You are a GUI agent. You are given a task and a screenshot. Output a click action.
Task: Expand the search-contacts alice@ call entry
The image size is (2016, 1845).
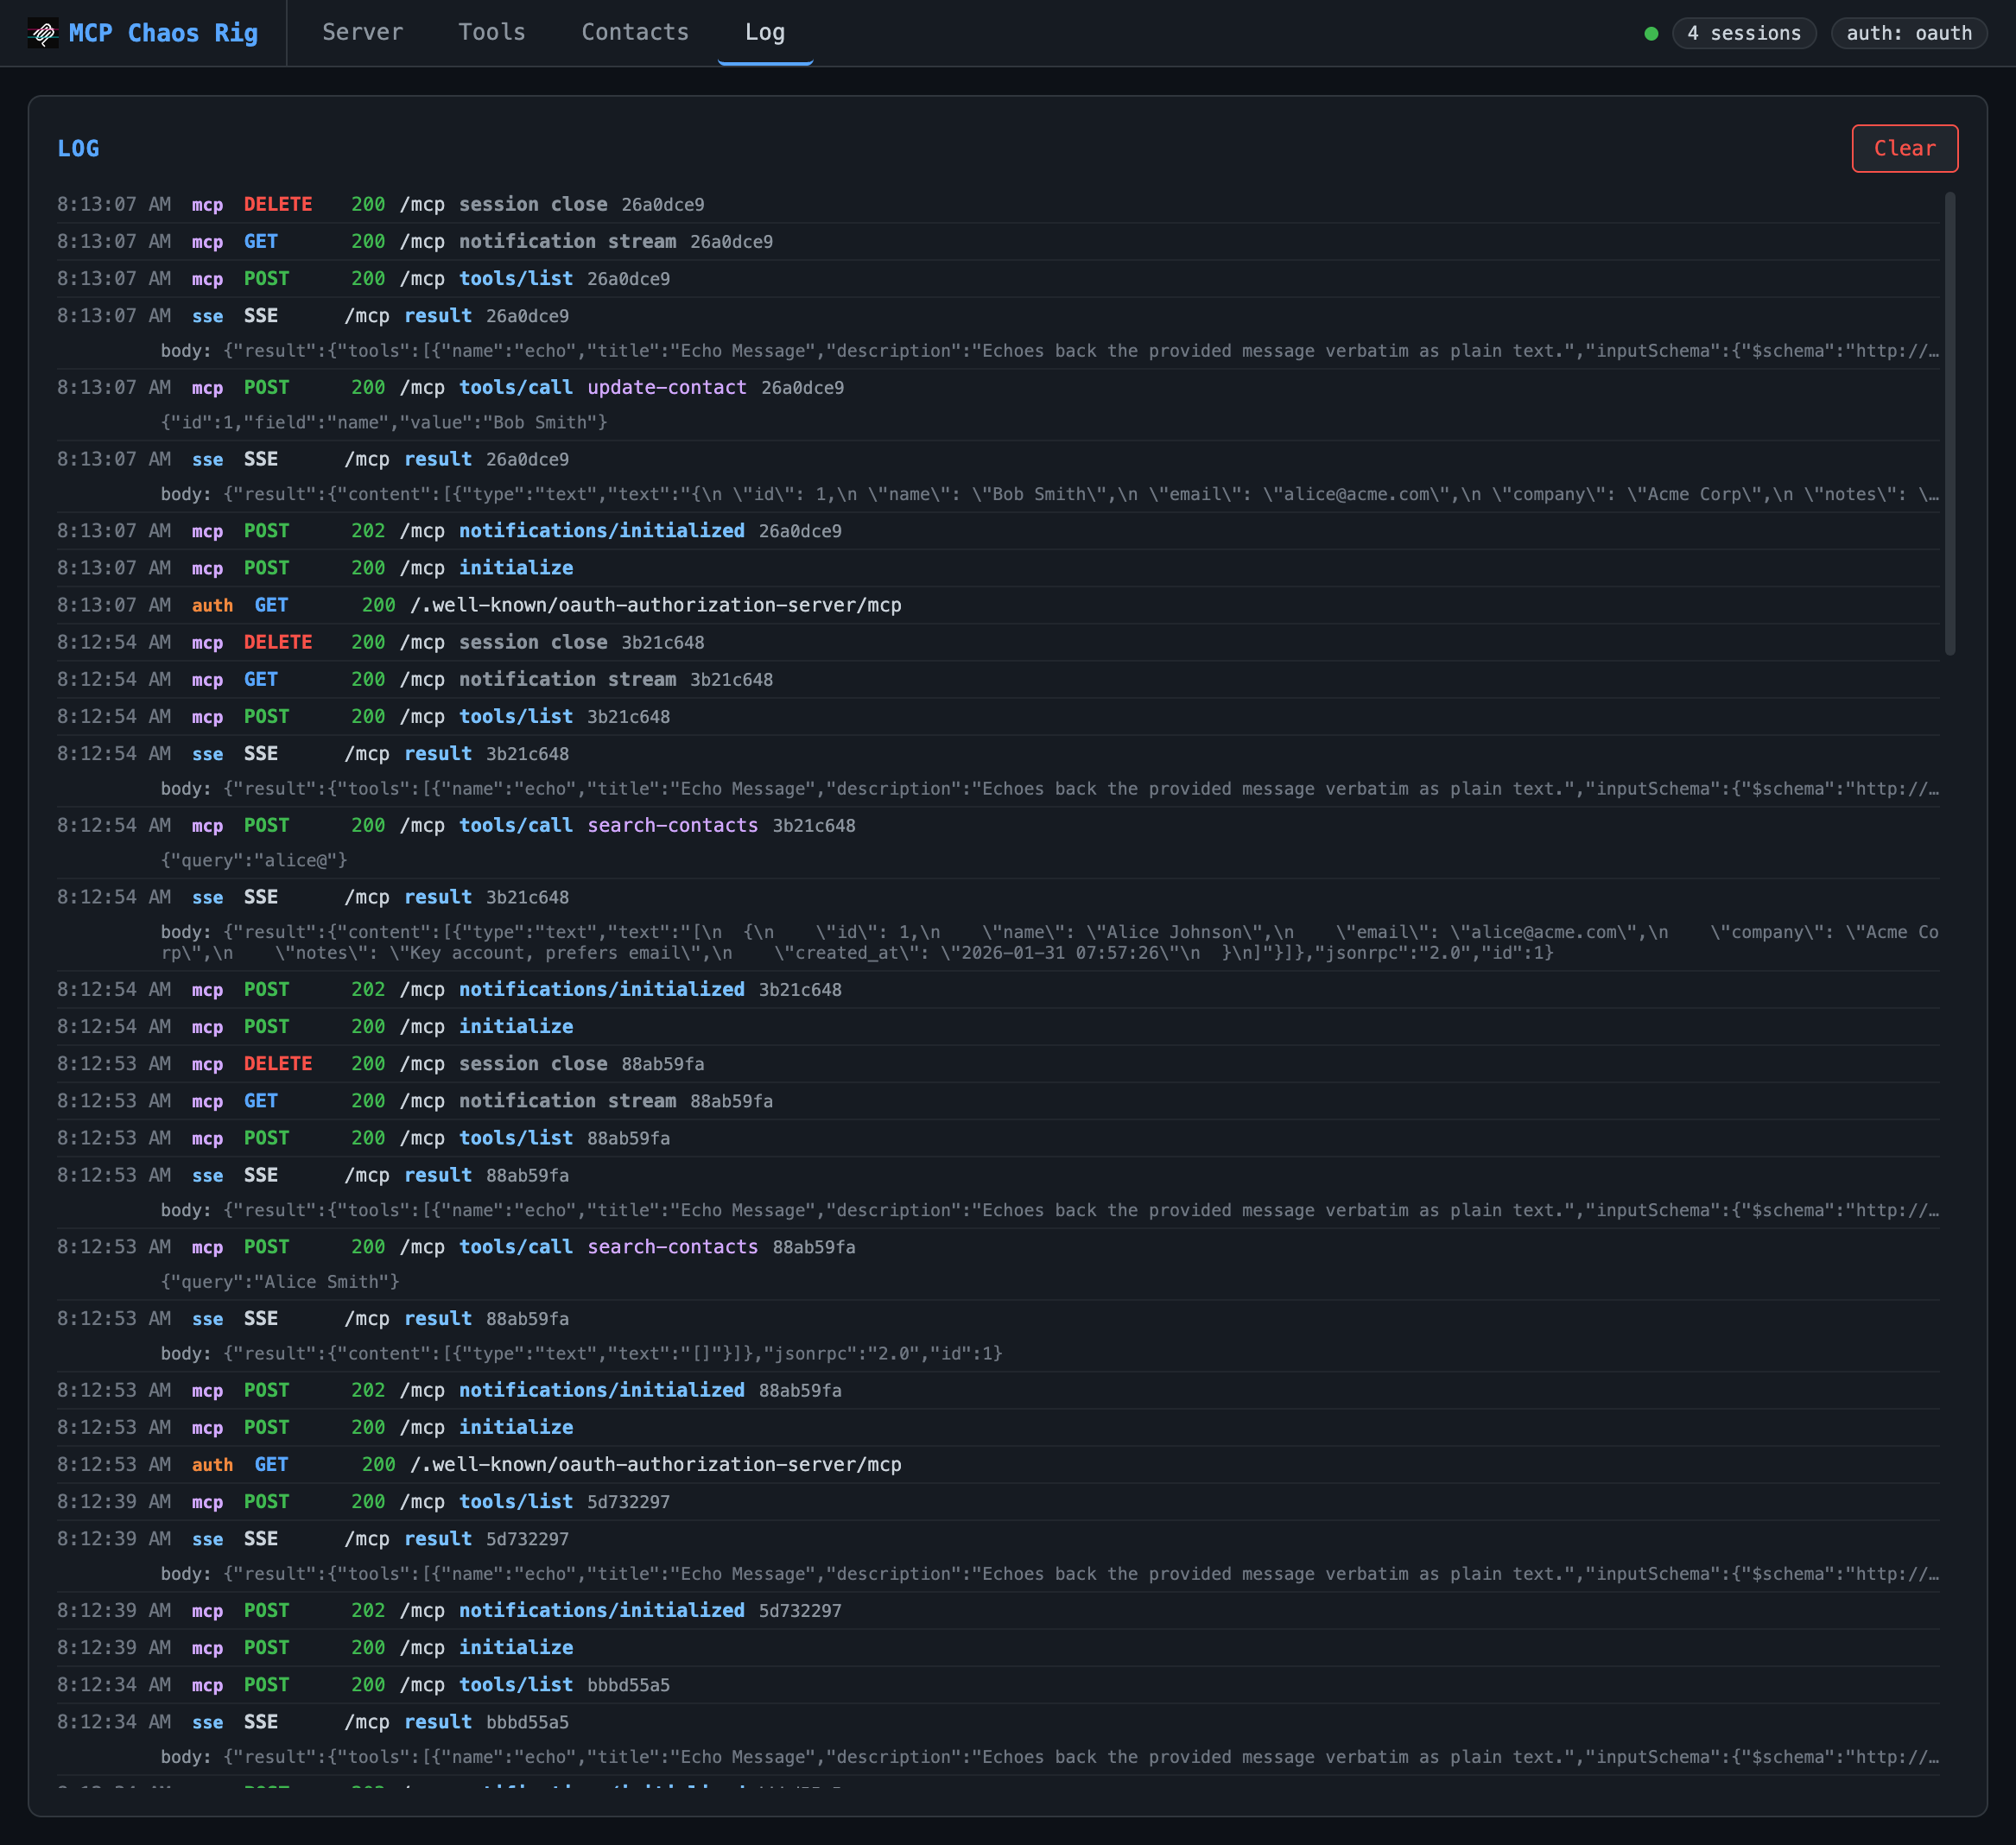click(x=672, y=825)
